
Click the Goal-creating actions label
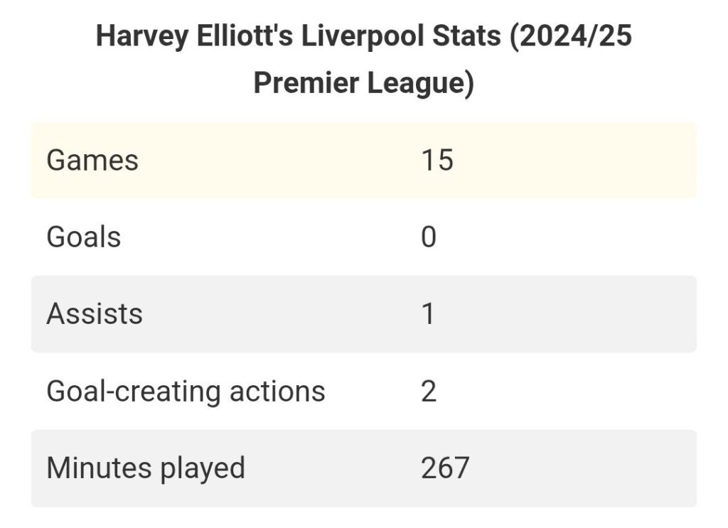pos(186,391)
